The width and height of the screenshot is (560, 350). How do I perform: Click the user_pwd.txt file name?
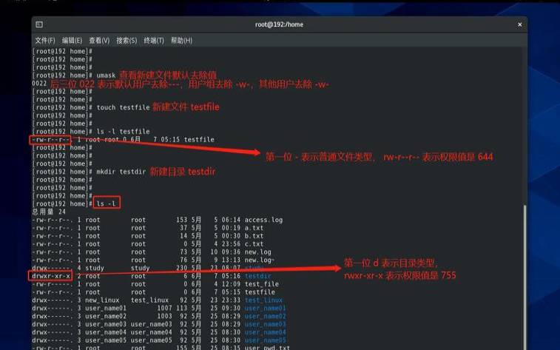point(267,348)
